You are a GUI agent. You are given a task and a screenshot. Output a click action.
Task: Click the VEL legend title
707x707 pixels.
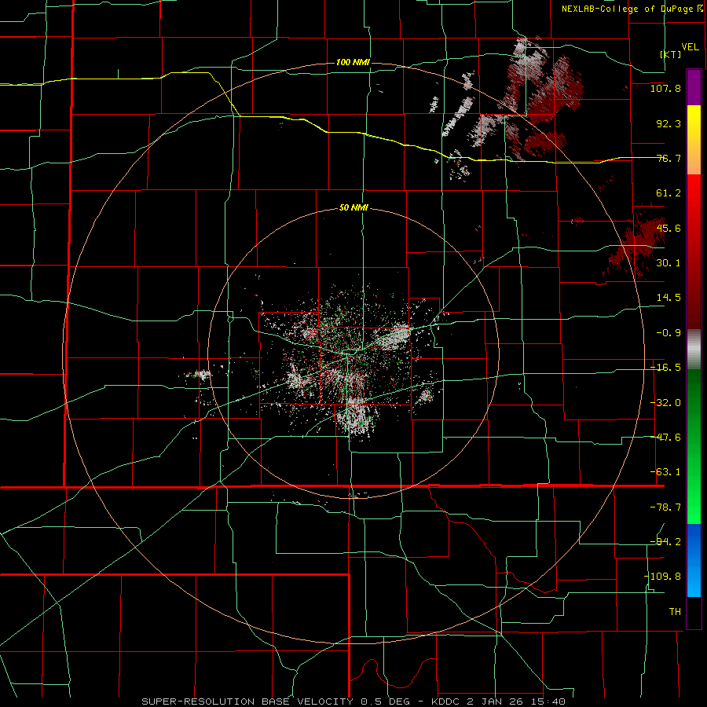(691, 46)
